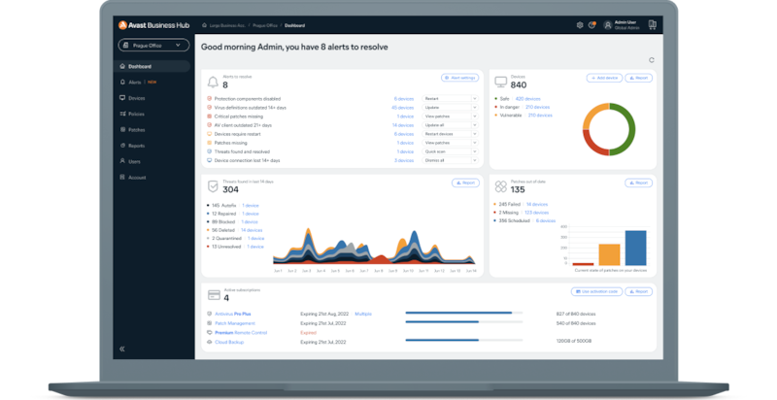
Task: Click the settings gear icon in top bar
Action: point(580,25)
